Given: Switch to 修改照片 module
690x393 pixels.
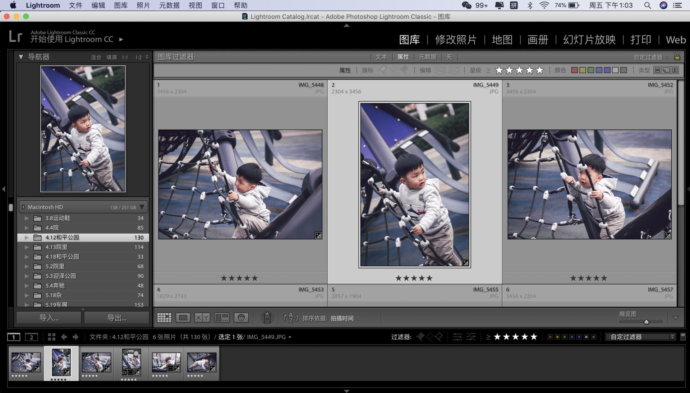Looking at the screenshot, I should tap(456, 40).
